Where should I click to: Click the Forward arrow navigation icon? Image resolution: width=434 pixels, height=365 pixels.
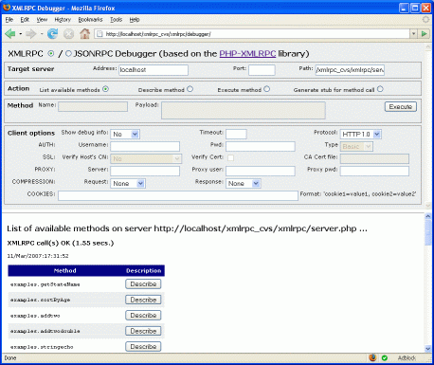click(x=31, y=33)
